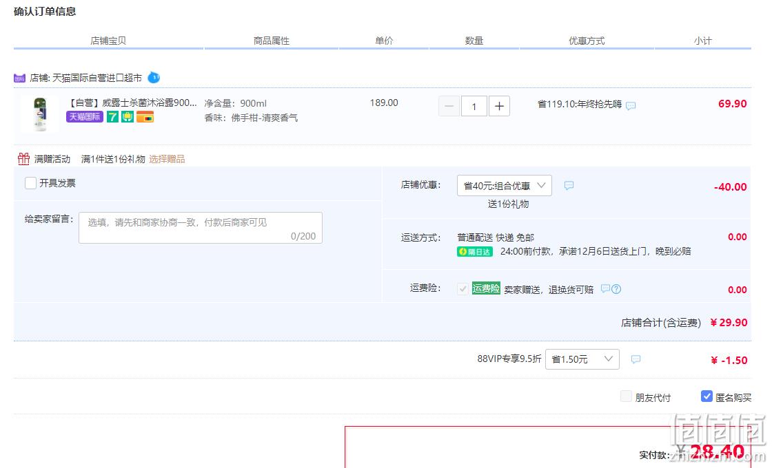The image size is (772, 468).
Task: Expand the 省40元:组合优惠 dropdown
Action: pos(504,185)
